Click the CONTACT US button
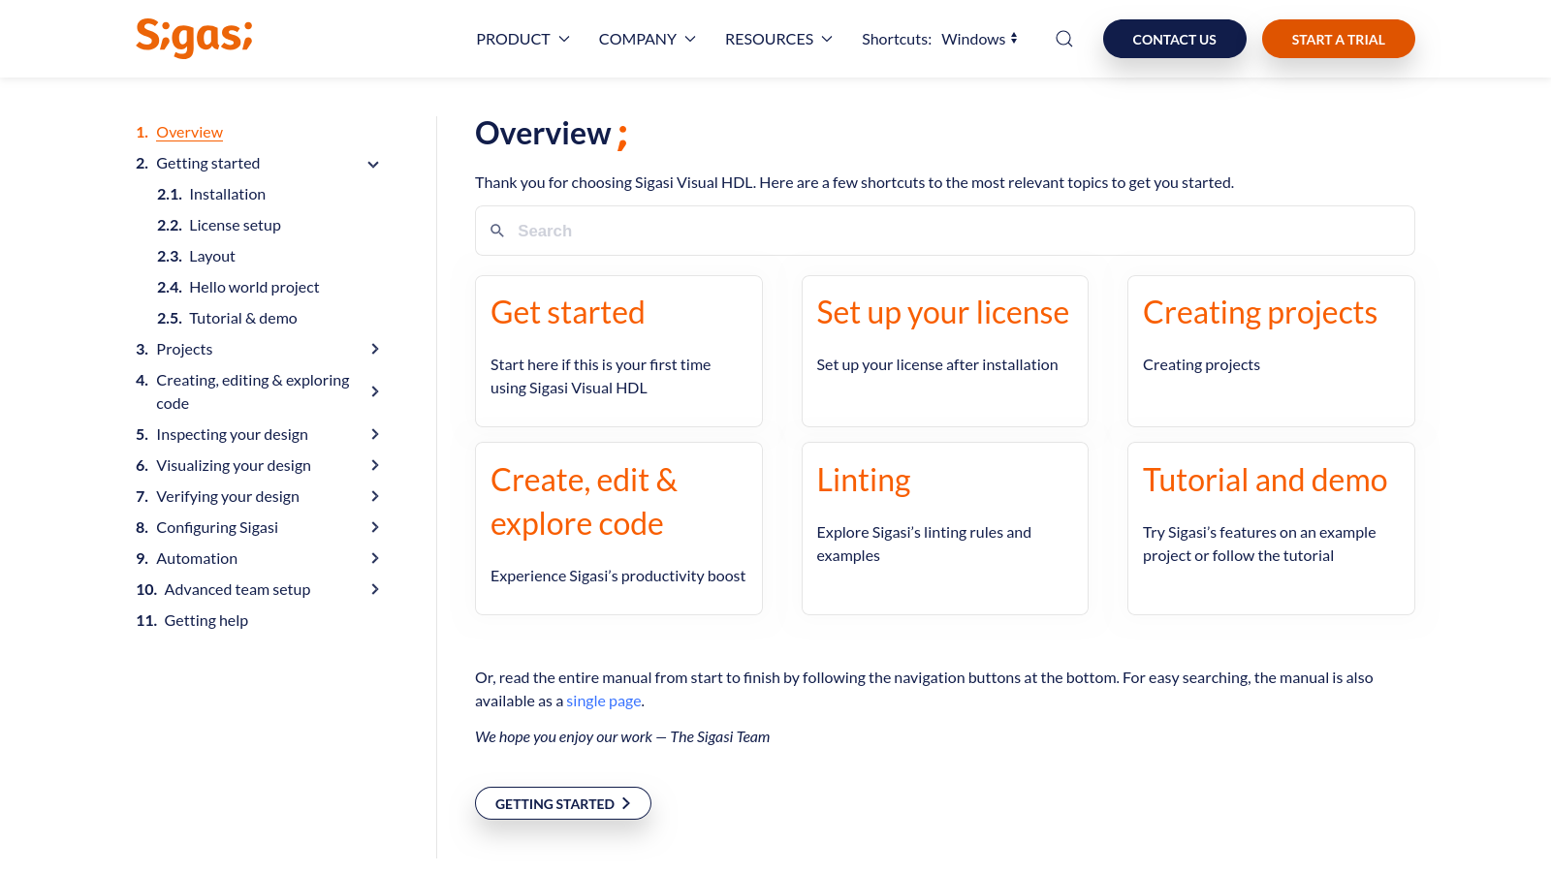Screen dimensions: 1551x872 [1174, 39]
